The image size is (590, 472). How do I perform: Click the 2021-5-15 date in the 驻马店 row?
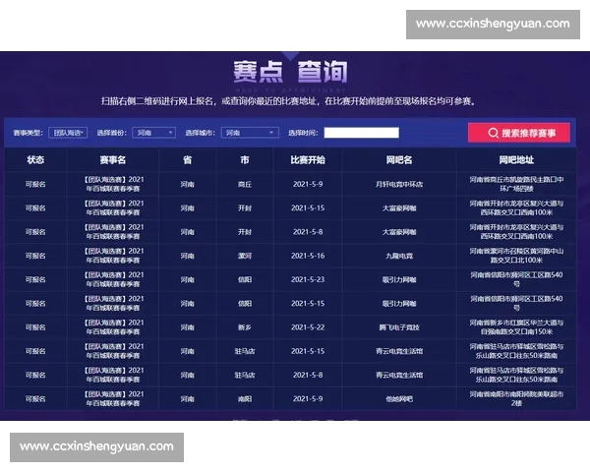tap(308, 351)
